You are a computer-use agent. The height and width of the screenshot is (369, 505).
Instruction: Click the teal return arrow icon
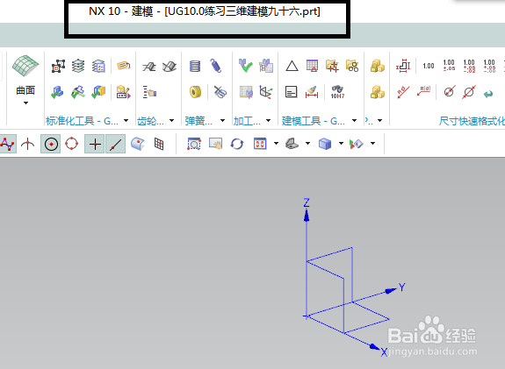(x=488, y=94)
